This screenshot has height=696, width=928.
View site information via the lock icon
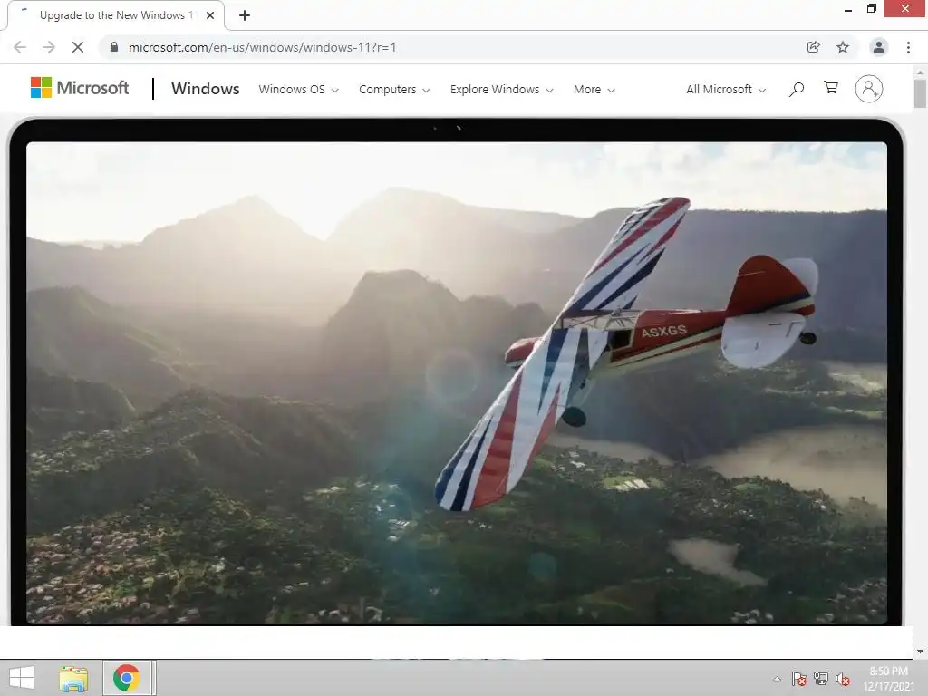point(114,47)
